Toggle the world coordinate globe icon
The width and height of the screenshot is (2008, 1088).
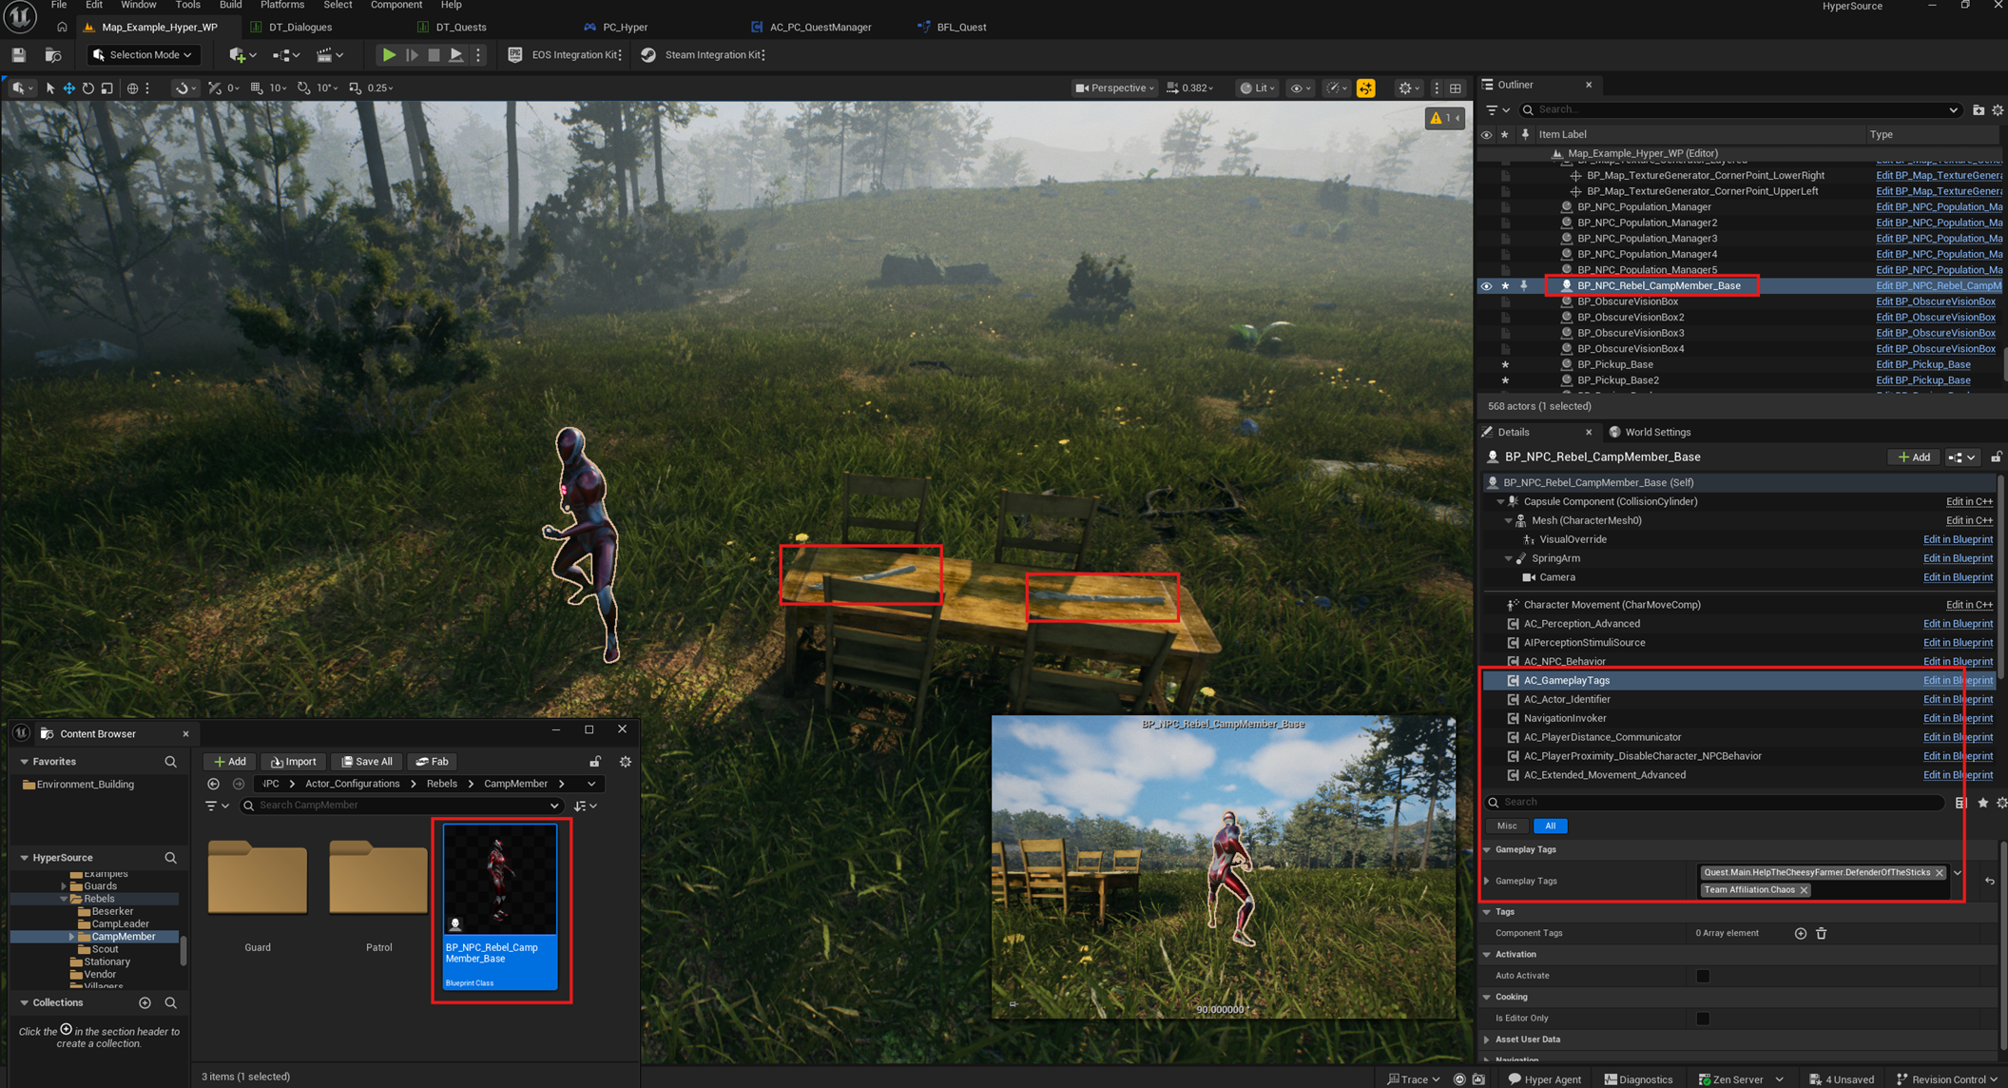[x=132, y=88]
